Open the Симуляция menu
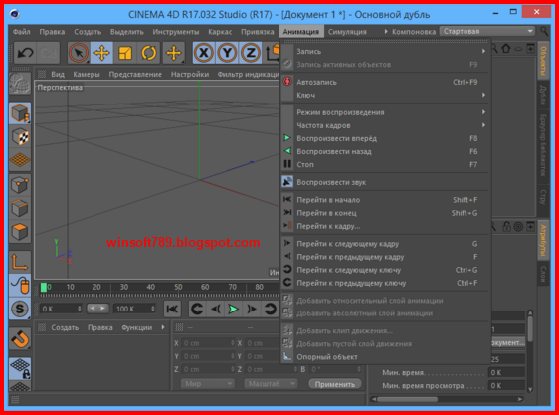 point(347,32)
